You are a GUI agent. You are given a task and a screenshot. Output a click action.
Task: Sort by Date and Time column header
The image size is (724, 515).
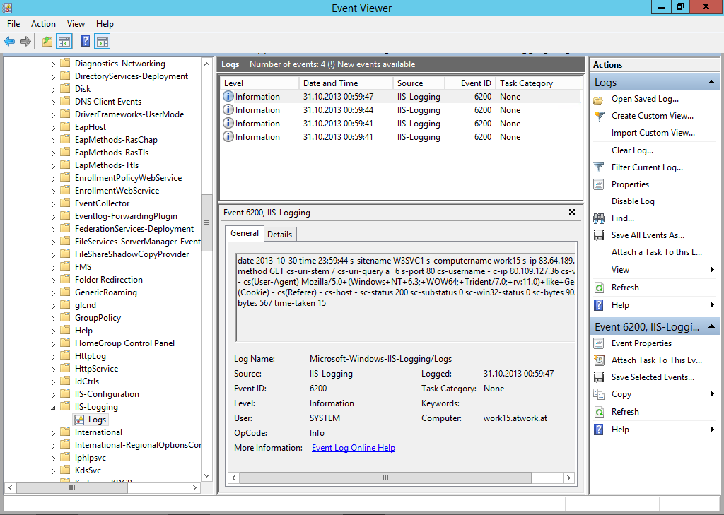(330, 83)
